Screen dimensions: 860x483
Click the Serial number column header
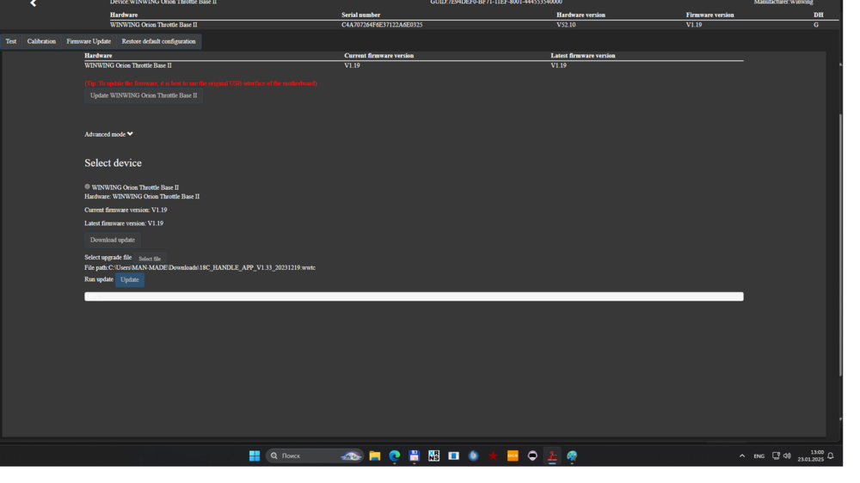pos(361,15)
